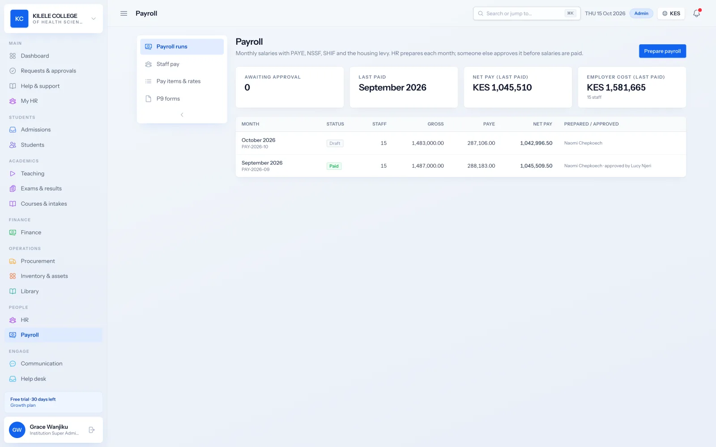Open the Library page

pos(53,291)
